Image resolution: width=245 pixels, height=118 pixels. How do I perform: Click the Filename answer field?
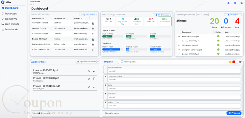tap(174, 97)
